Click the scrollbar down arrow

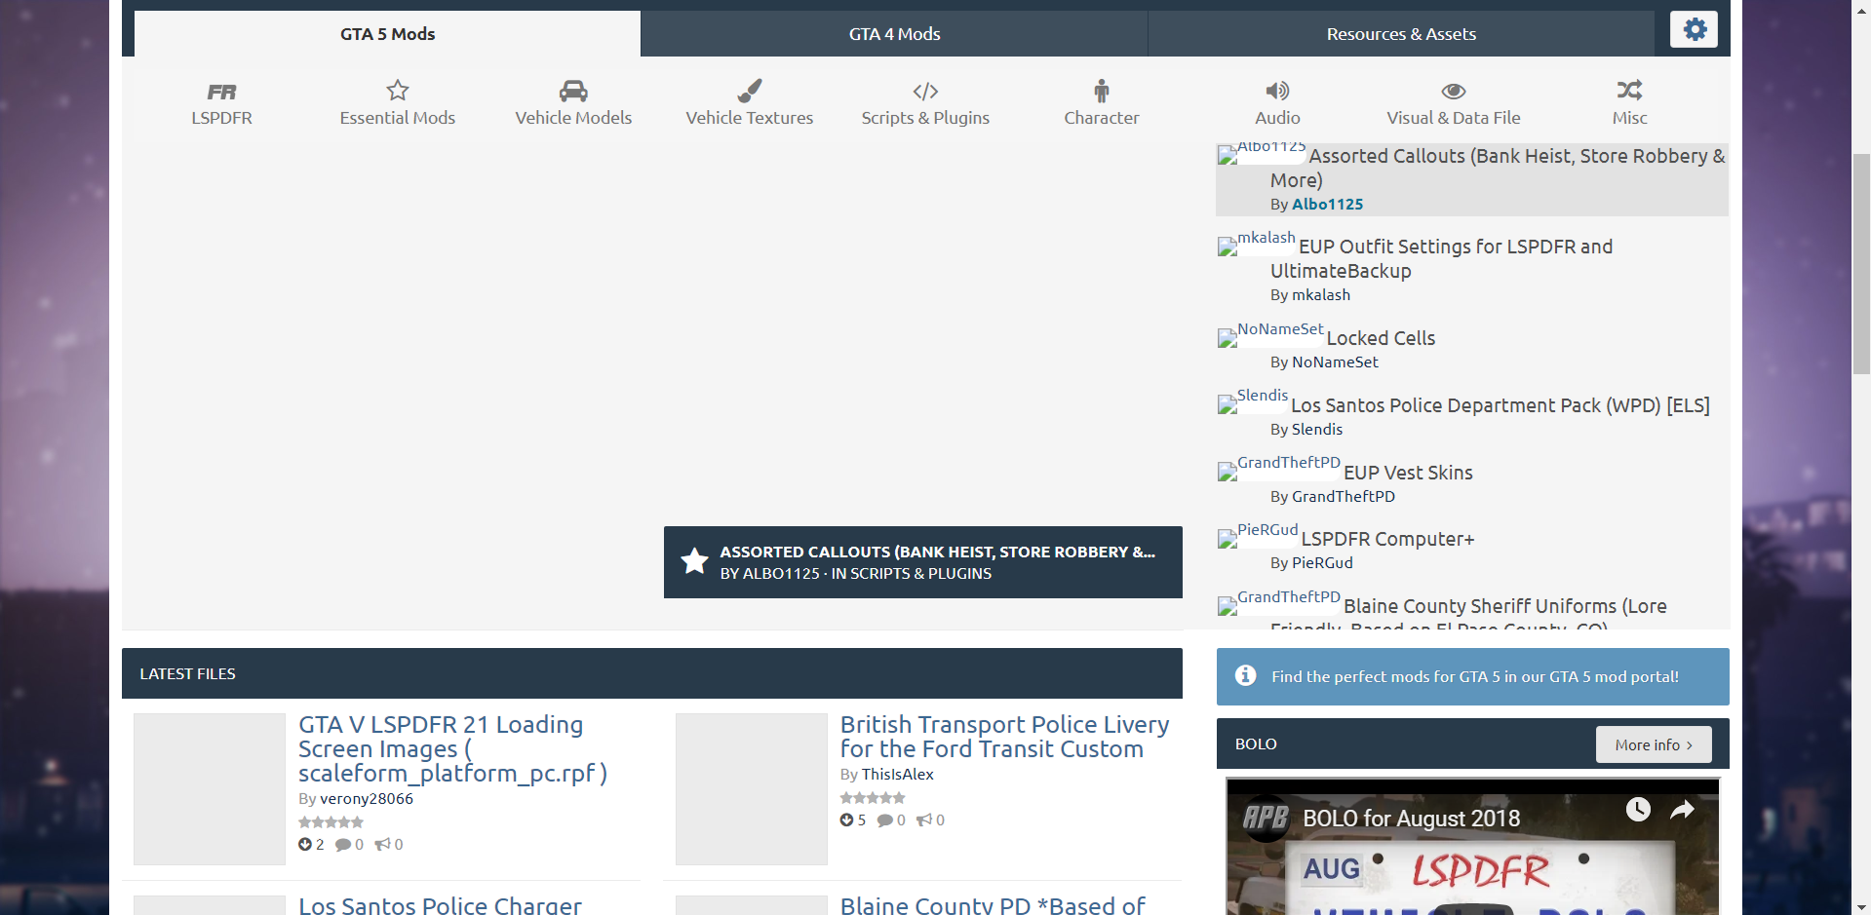1861,906
